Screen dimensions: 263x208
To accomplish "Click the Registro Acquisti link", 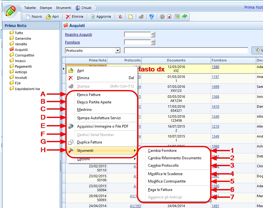I will [x=78, y=34].
